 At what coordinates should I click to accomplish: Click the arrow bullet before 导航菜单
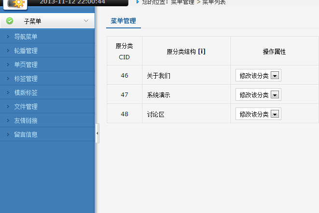tap(8, 37)
